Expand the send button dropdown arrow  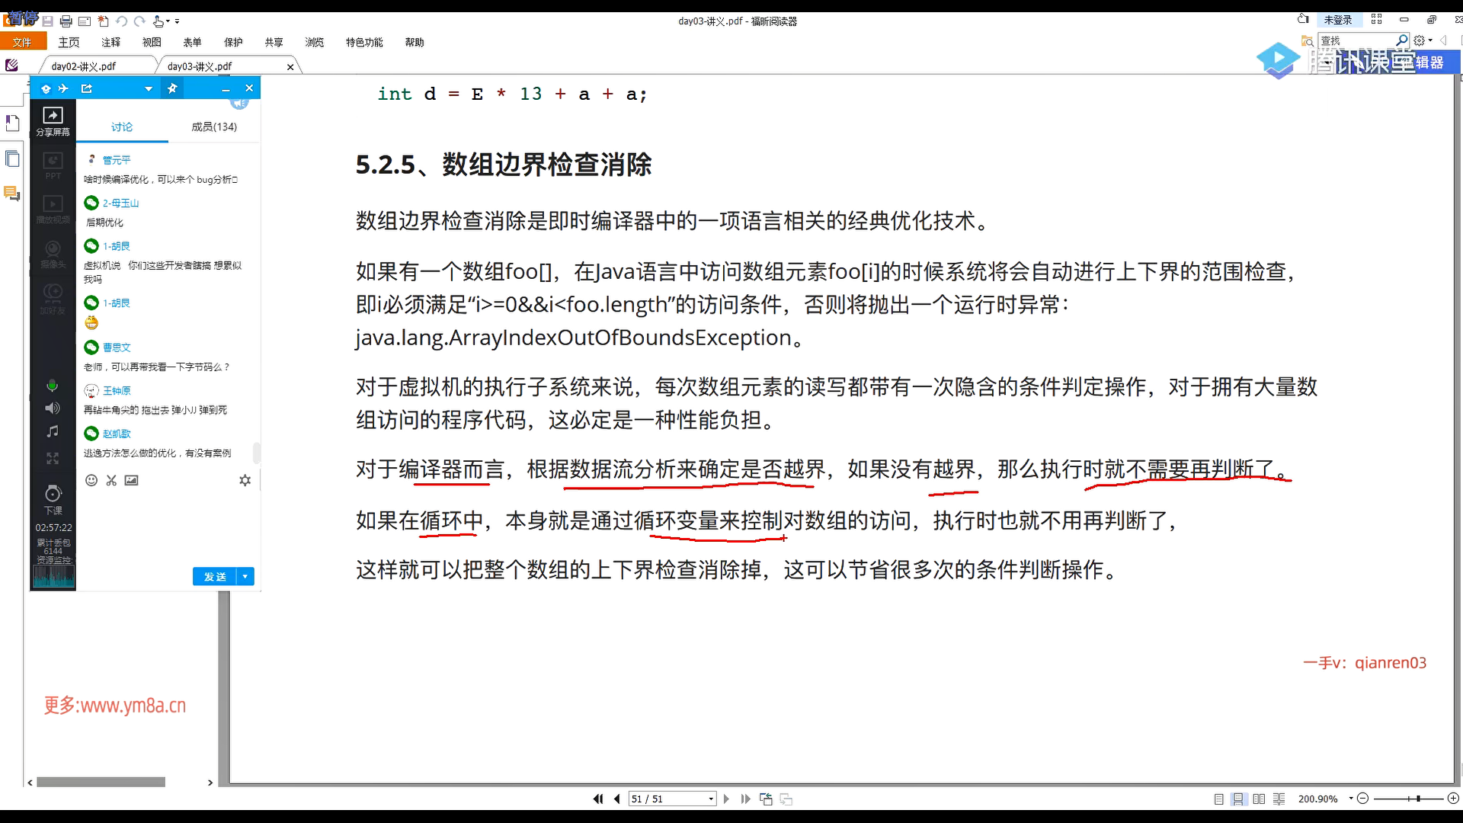tap(245, 577)
